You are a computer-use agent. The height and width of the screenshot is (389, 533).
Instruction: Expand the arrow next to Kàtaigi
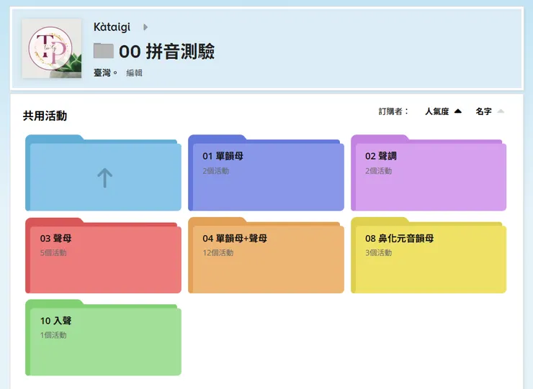pos(145,27)
